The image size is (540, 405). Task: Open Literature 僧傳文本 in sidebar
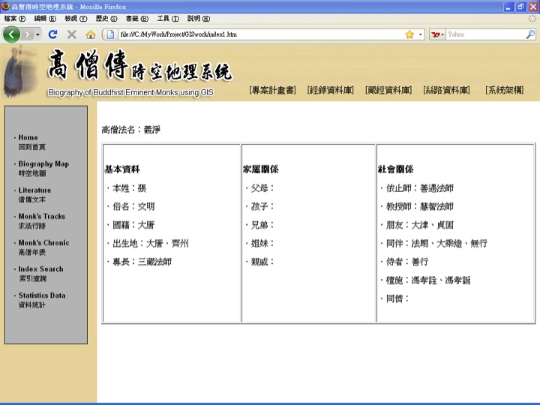[34, 194]
